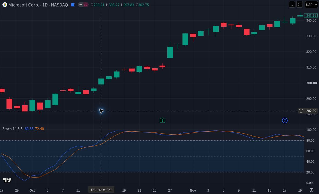Select the tall green candle above date 27
Screen dimensions: 319x194
(170, 52)
